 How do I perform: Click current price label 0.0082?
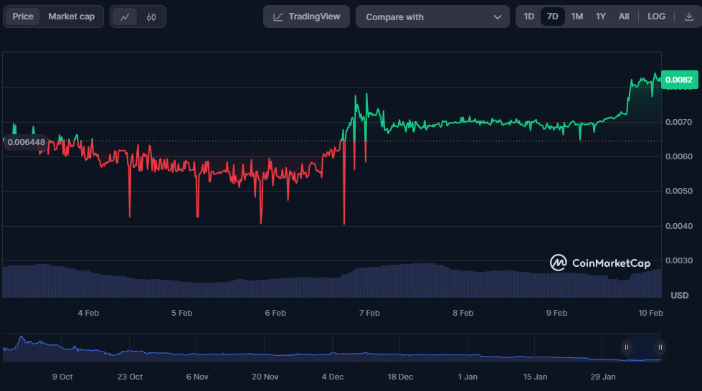pyautogui.click(x=679, y=80)
